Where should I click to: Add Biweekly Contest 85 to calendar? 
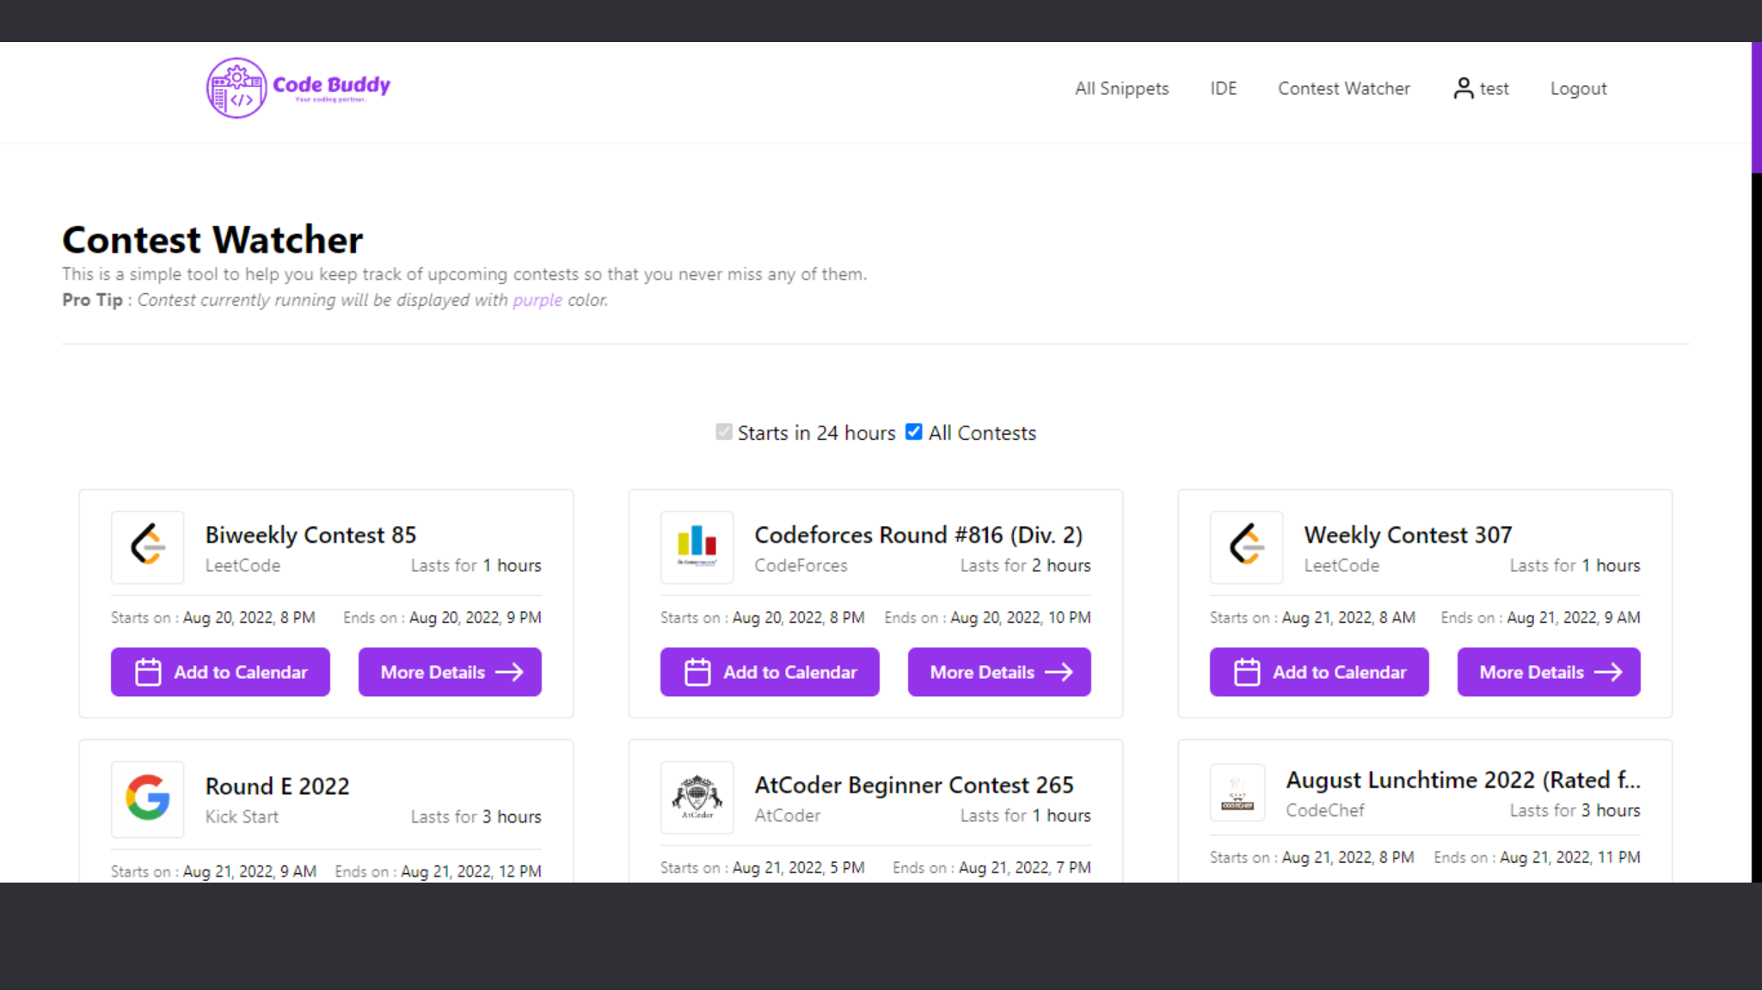220,672
